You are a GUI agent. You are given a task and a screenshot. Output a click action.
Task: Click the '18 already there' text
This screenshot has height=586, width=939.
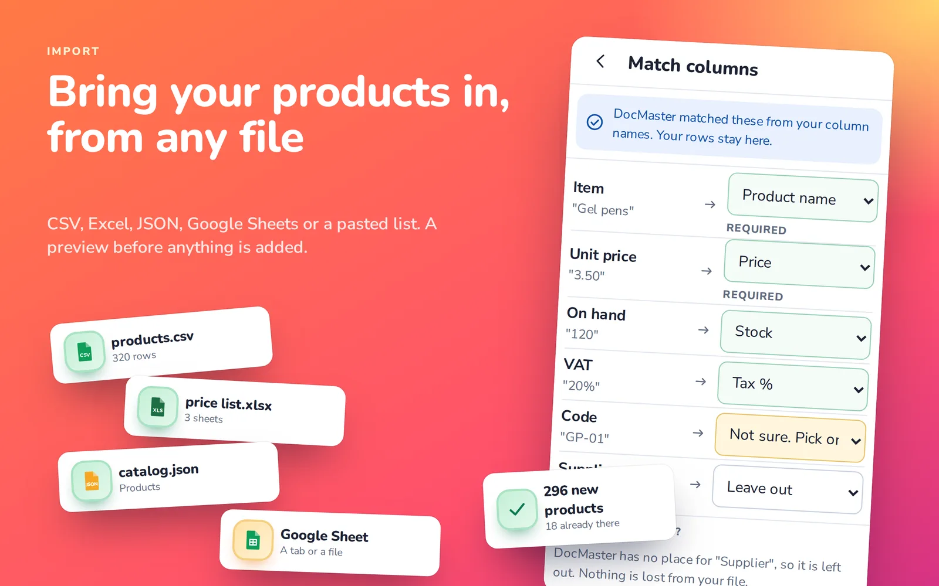pyautogui.click(x=582, y=524)
